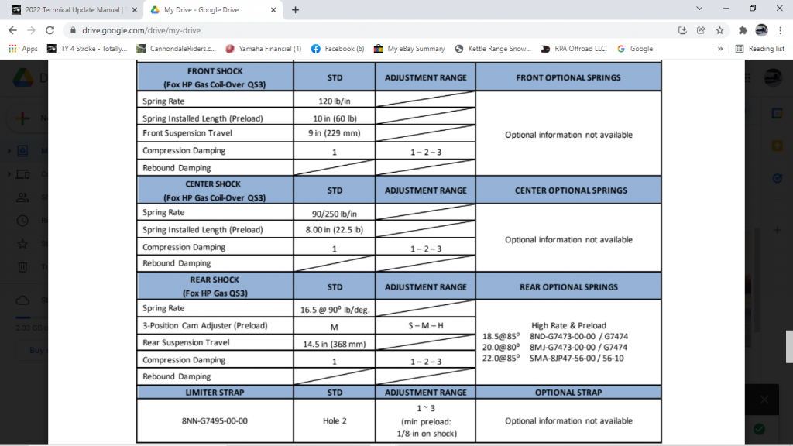Image resolution: width=793 pixels, height=446 pixels.
Task: Click the Google Drive logo icon
Action: (x=23, y=79)
